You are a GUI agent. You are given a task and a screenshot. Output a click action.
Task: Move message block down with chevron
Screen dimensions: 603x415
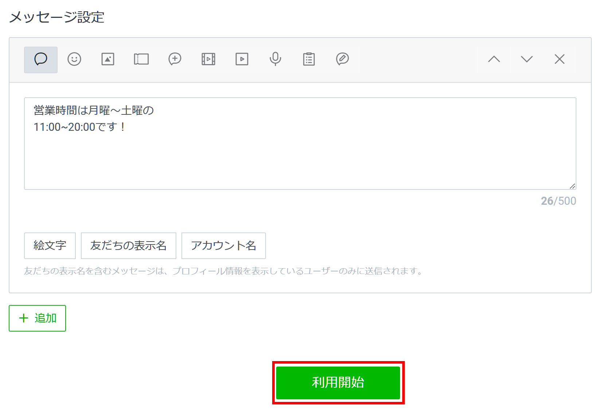(x=527, y=59)
